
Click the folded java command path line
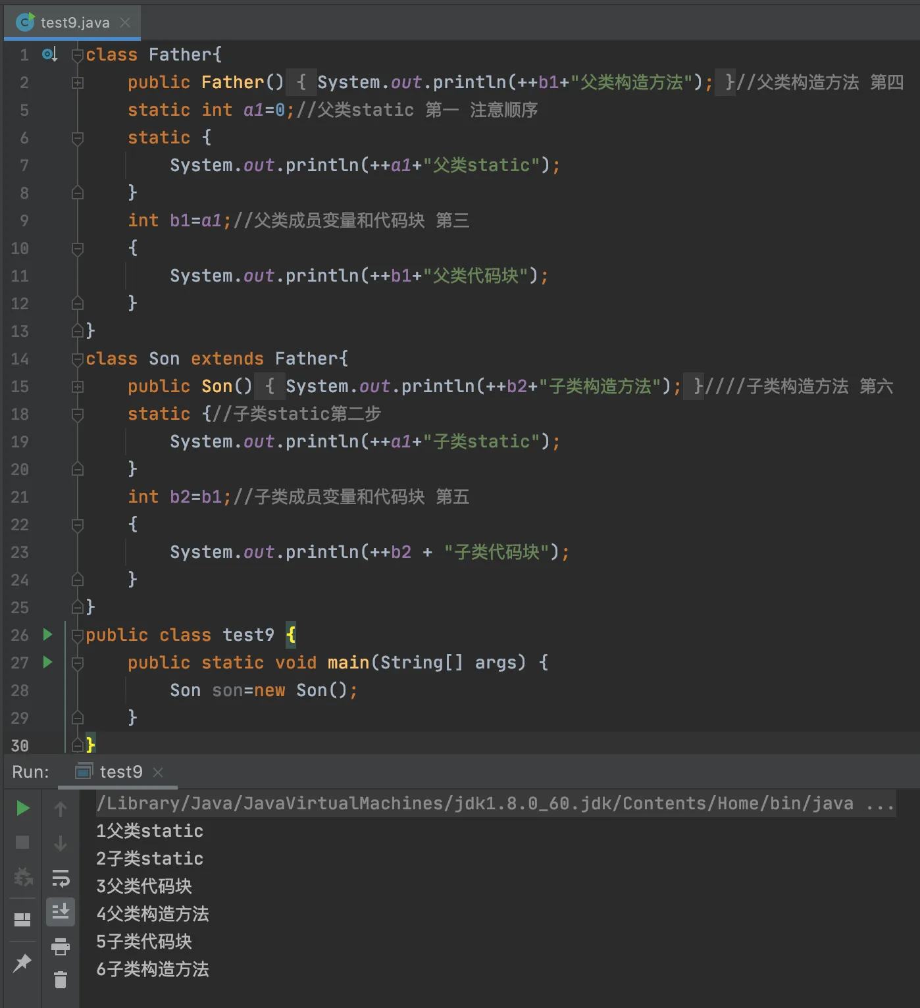pos(496,803)
